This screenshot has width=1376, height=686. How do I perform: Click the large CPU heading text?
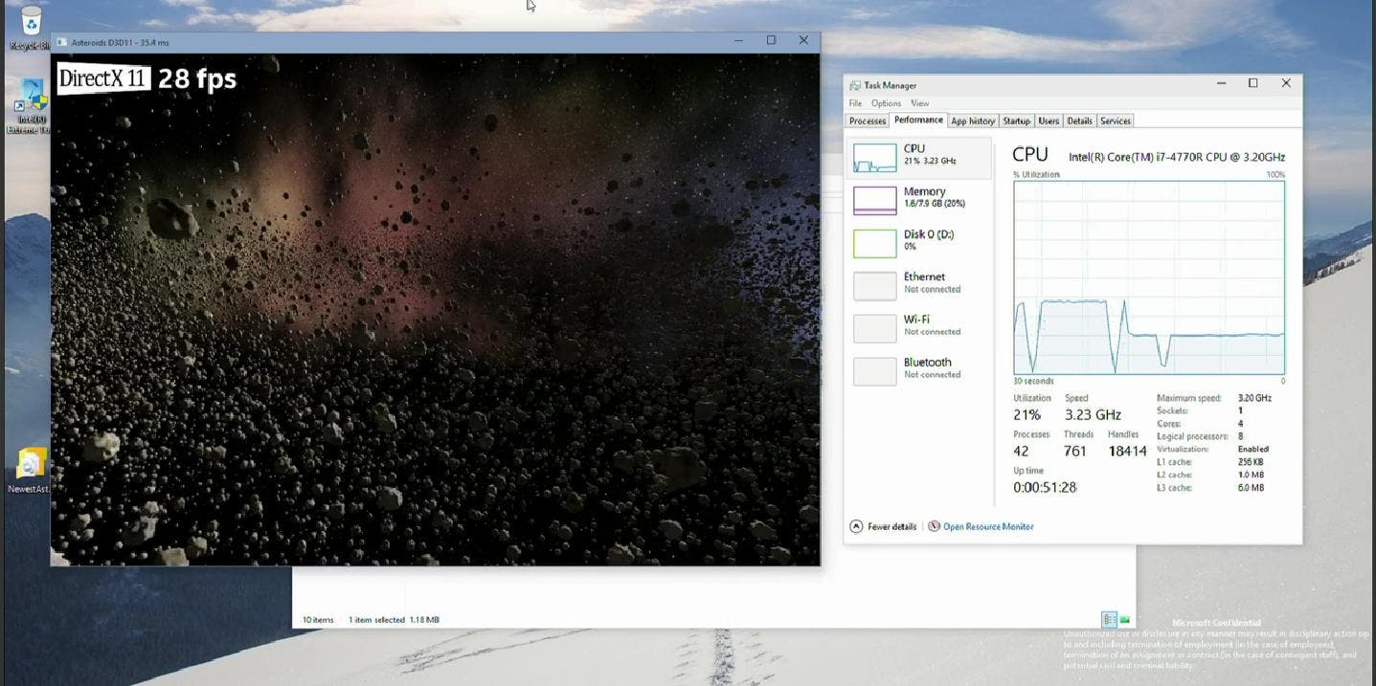point(1030,154)
